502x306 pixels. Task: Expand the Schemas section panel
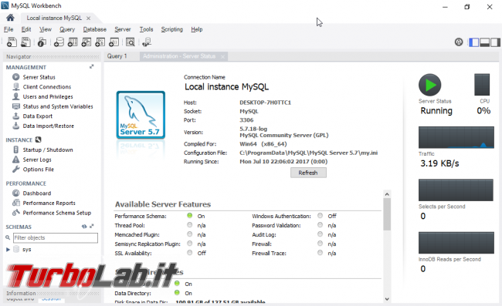92,227
